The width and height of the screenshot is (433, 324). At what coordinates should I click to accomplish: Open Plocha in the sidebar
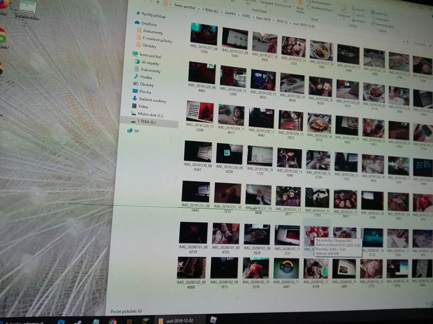[142, 91]
